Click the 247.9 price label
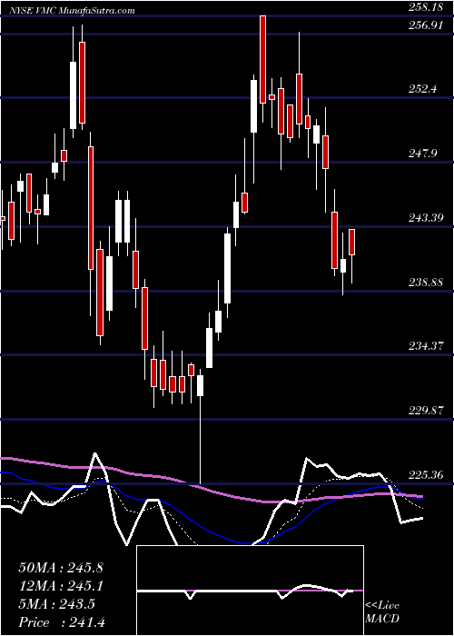This screenshot has width=454, height=636. 423,154
